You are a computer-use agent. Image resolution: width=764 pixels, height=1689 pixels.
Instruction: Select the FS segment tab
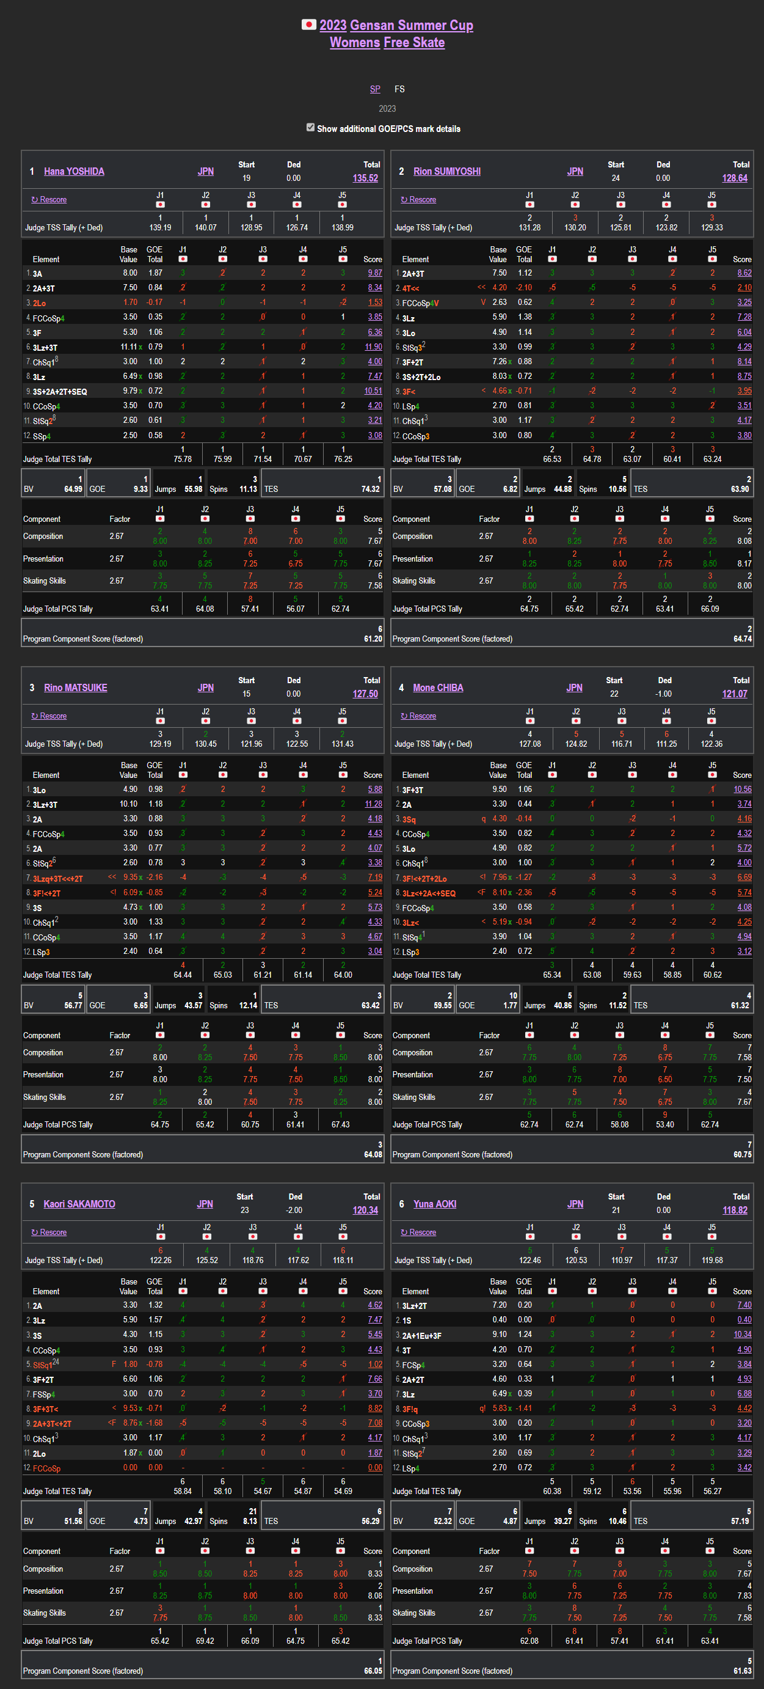click(399, 89)
